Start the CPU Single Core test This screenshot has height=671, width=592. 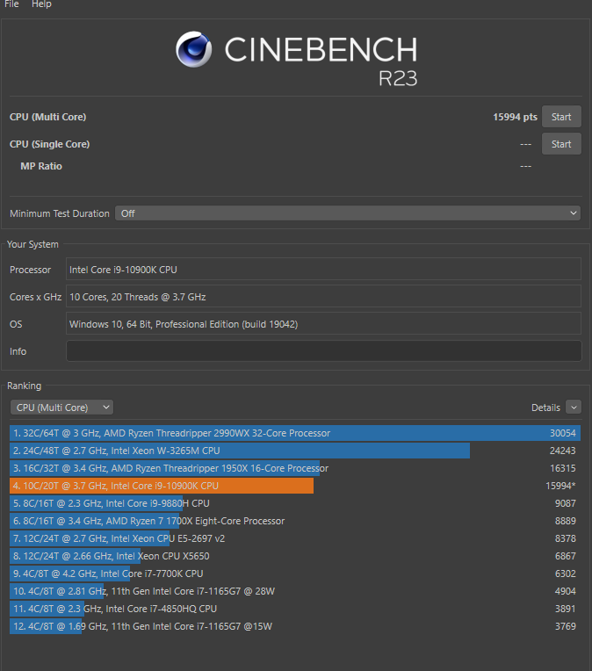tap(561, 144)
